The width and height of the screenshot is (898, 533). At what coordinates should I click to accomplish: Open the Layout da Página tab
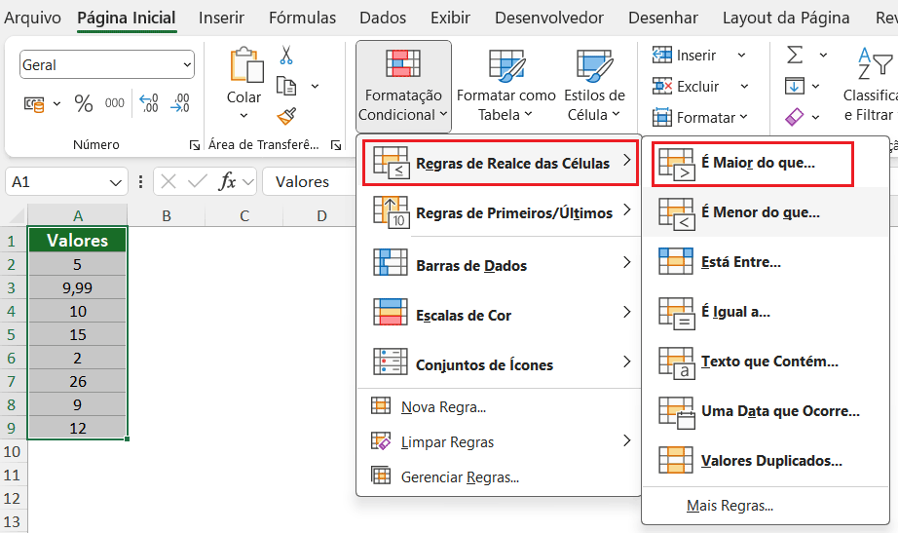pos(786,18)
